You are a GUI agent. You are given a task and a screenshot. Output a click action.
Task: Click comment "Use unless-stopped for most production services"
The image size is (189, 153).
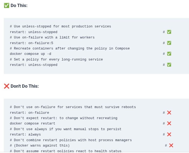[60, 26]
